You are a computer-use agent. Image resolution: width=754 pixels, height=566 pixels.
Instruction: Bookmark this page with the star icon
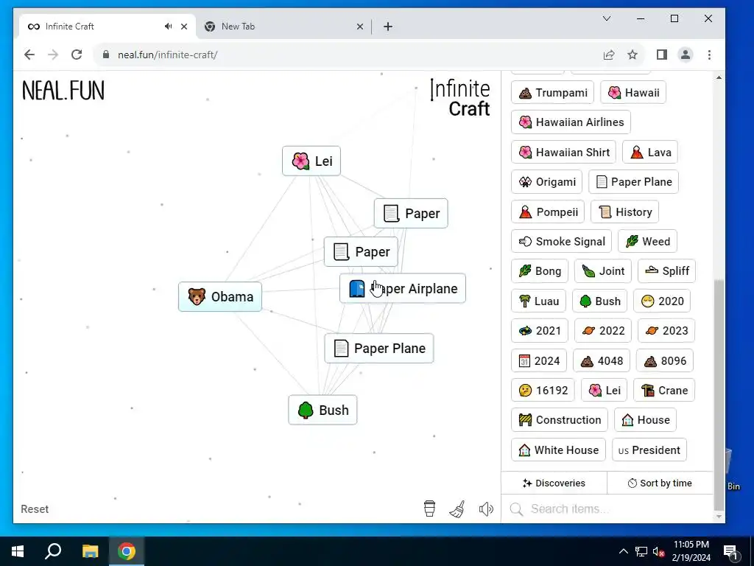[633, 55]
